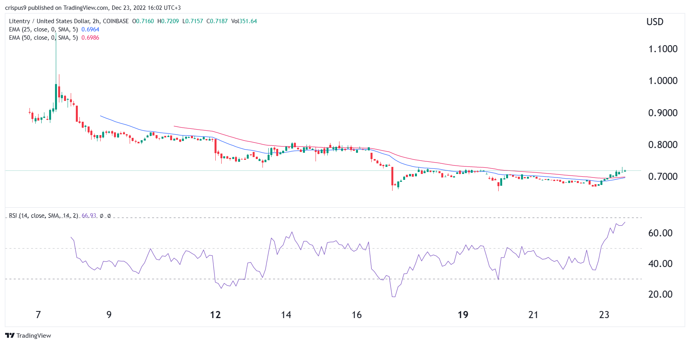Click the low price L0.7157
Screen dimensions: 690x344
[x=193, y=21]
